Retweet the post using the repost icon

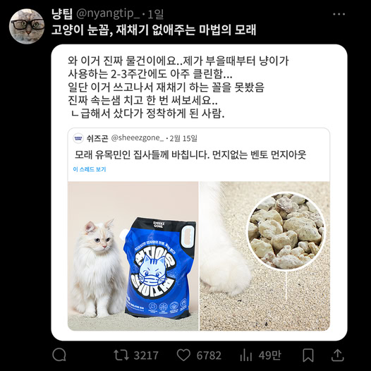(121, 355)
